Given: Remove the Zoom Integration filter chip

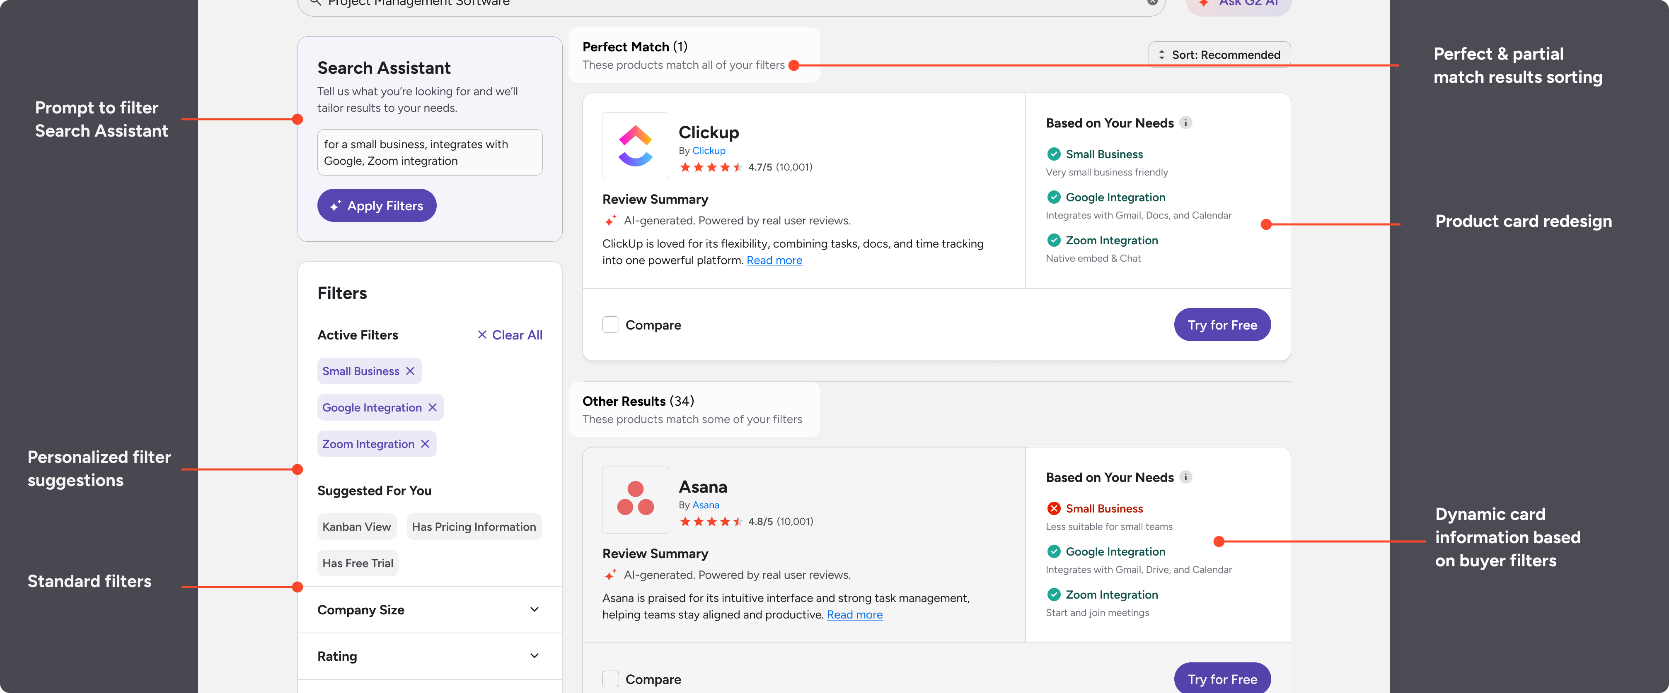Looking at the screenshot, I should coord(425,443).
